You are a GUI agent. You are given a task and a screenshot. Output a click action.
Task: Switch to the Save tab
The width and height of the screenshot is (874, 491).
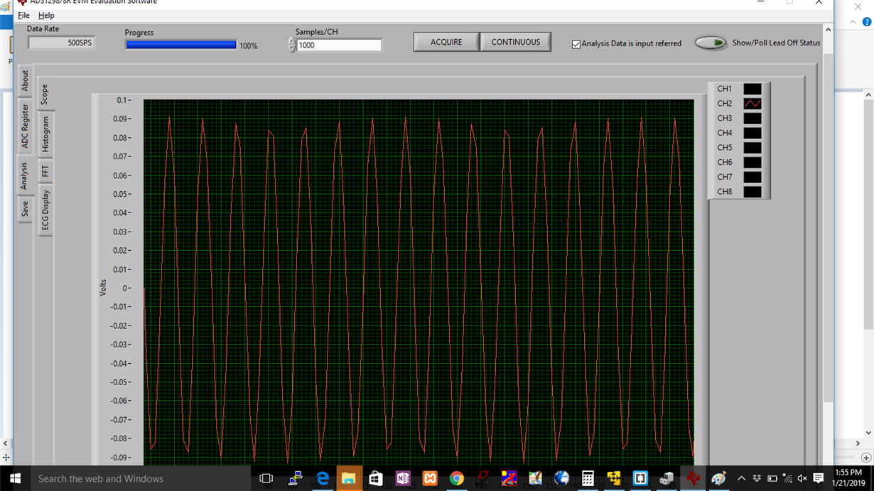25,209
